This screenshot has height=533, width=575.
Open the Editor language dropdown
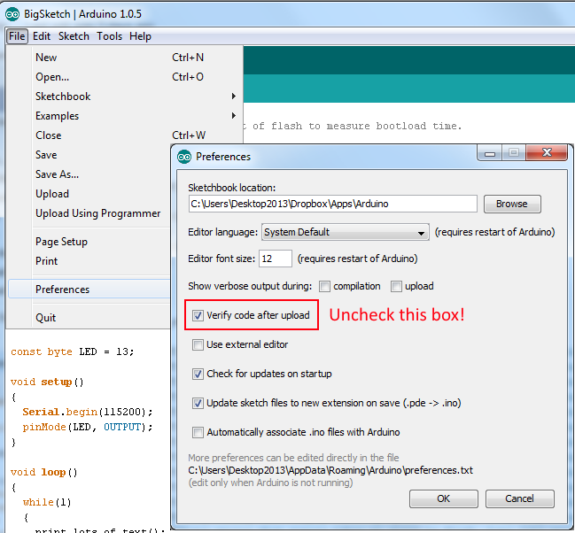point(345,232)
